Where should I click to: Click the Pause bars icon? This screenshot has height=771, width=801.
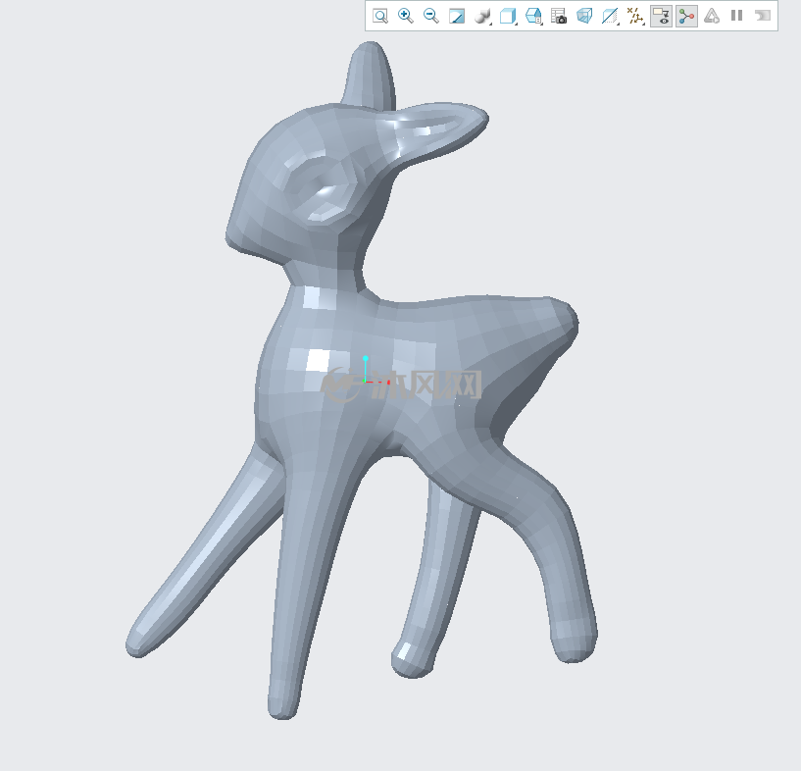pos(736,16)
